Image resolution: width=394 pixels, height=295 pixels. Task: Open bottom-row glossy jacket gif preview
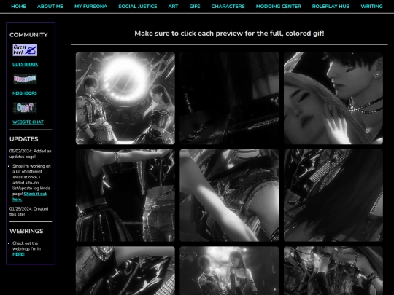[125, 271]
